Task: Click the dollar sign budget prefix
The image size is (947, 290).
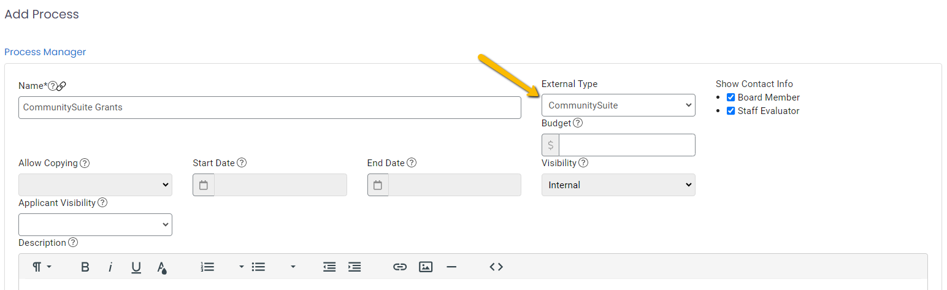Action: (550, 145)
